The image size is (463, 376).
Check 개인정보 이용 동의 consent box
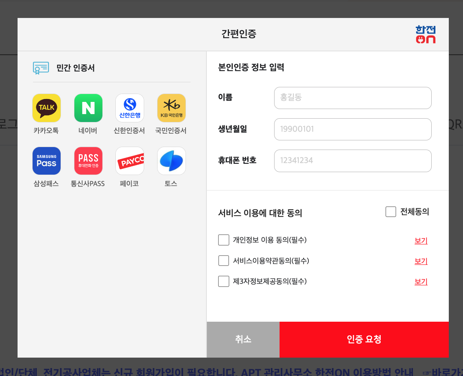(224, 240)
